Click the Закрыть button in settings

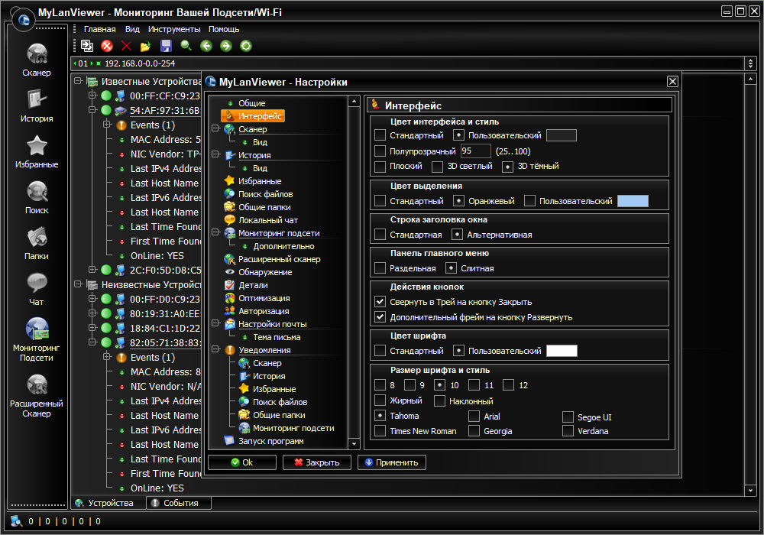(x=317, y=462)
